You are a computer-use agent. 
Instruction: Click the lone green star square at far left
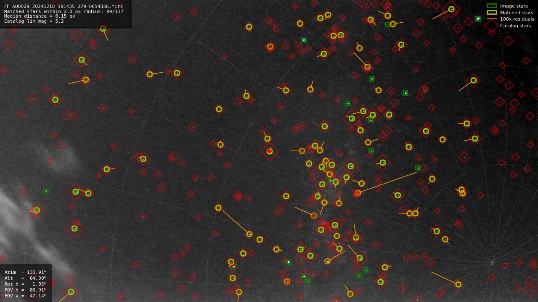[x=46, y=191]
